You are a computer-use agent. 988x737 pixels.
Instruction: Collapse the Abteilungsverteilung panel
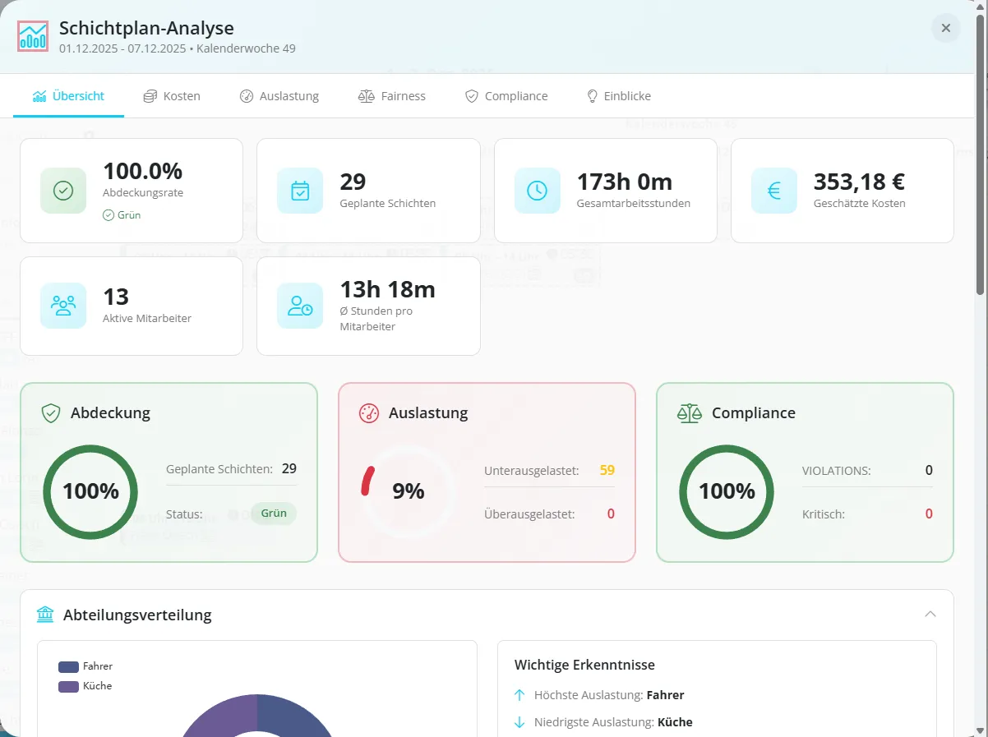pyautogui.click(x=930, y=614)
